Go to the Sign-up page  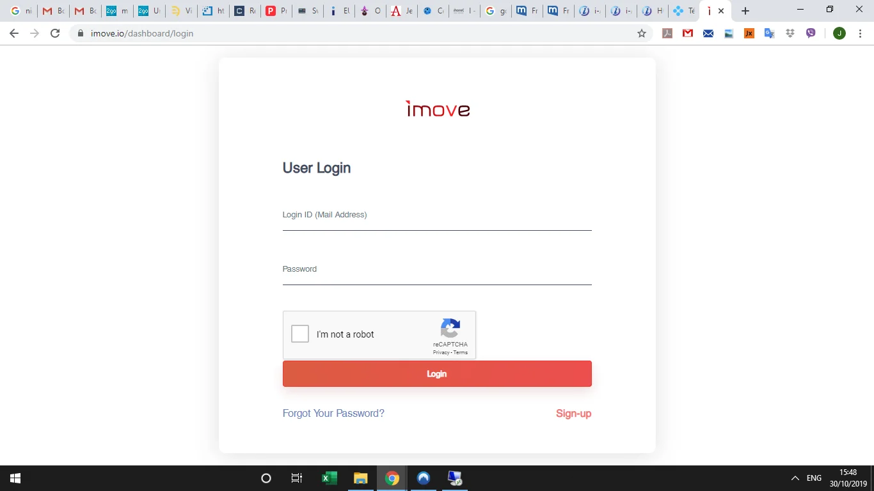573,414
